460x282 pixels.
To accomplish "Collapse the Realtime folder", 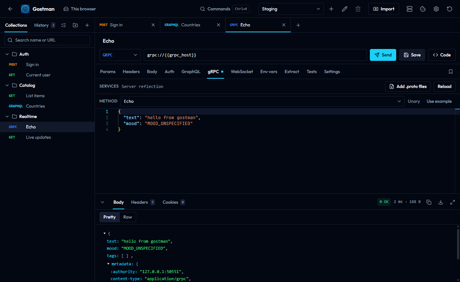I will (7, 117).
